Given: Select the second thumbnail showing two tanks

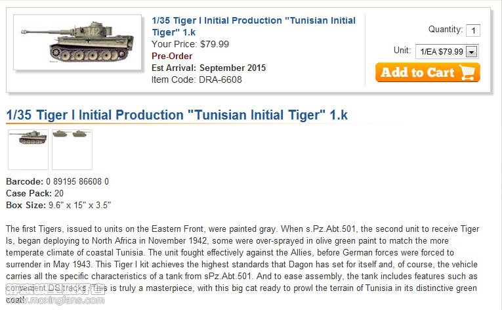Looking at the screenshot, I should (72, 149).
